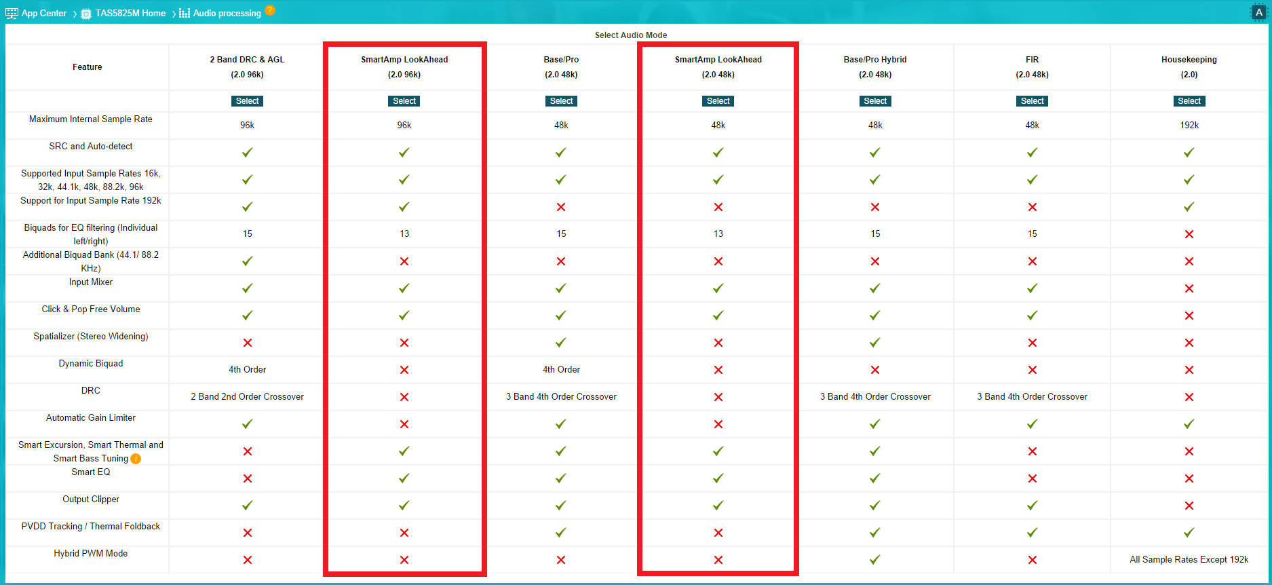Click the TAS5825M chip icon in breadcrumb

(x=86, y=14)
